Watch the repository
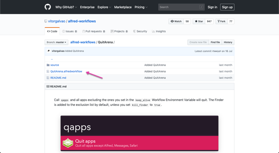The height and width of the screenshot is (153, 279). 176,22
